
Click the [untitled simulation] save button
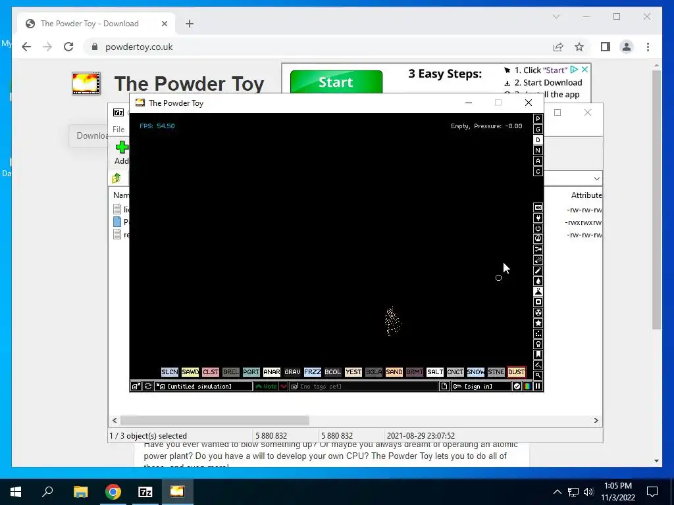[204, 387]
